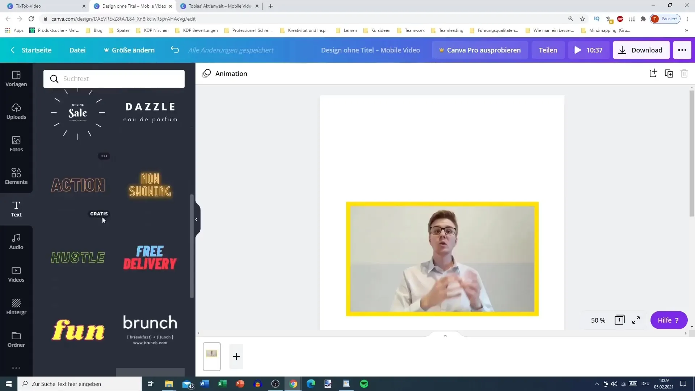Collapse the side panel with arrow handle
The width and height of the screenshot is (695, 391).
click(197, 219)
